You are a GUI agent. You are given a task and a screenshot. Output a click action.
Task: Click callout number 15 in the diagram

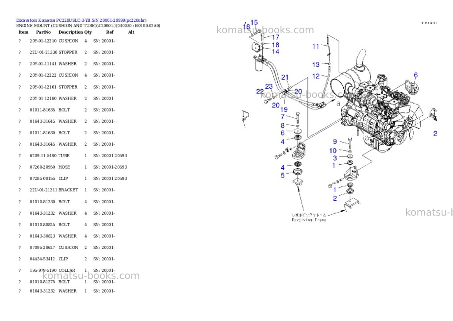(254, 22)
